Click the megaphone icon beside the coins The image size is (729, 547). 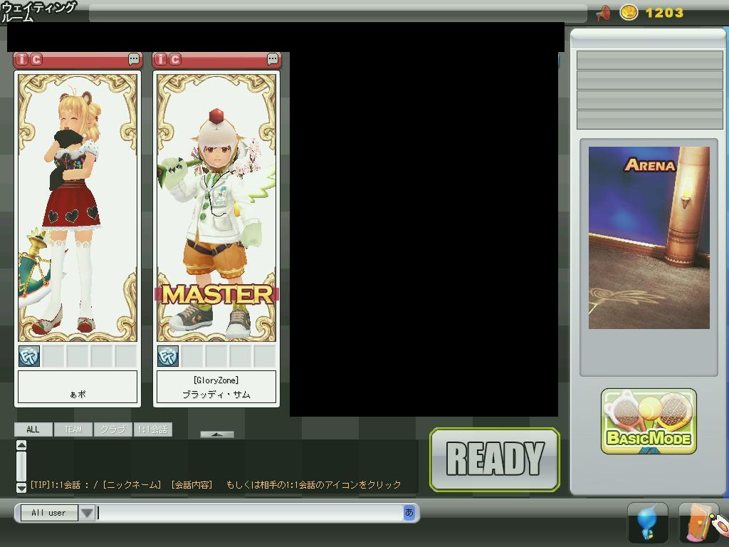pyautogui.click(x=604, y=13)
